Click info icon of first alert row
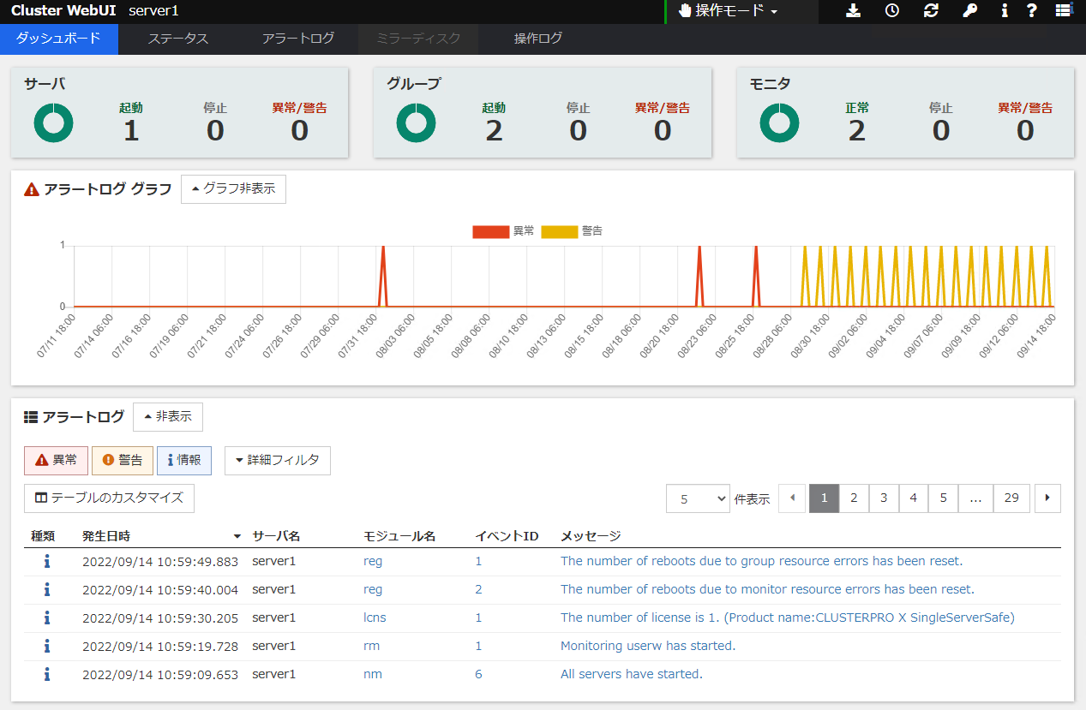The height and width of the screenshot is (710, 1086). point(47,561)
